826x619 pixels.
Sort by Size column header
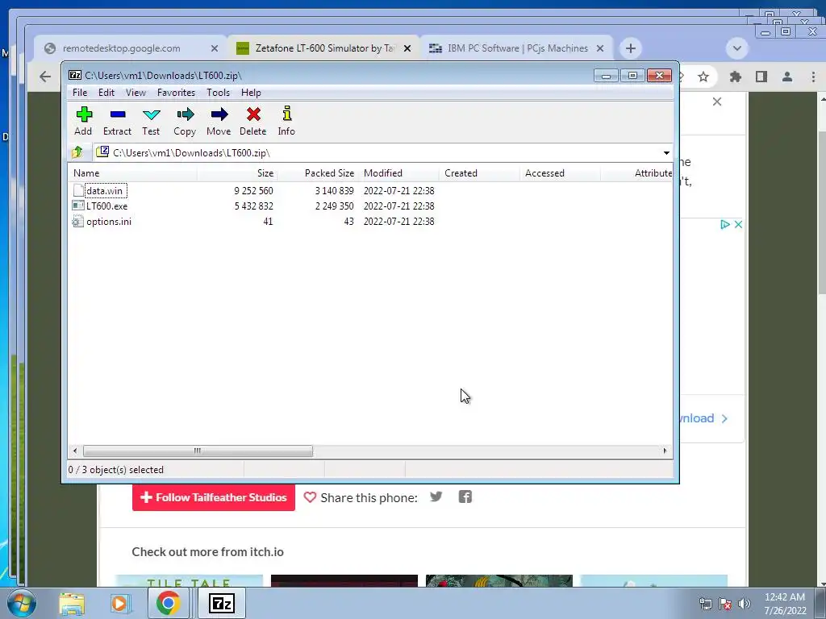point(238,173)
